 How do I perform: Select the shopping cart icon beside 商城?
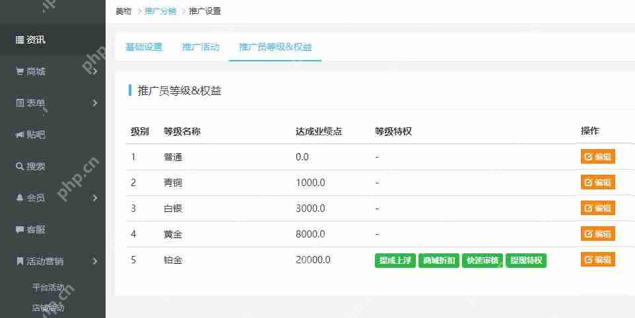[x=19, y=72]
